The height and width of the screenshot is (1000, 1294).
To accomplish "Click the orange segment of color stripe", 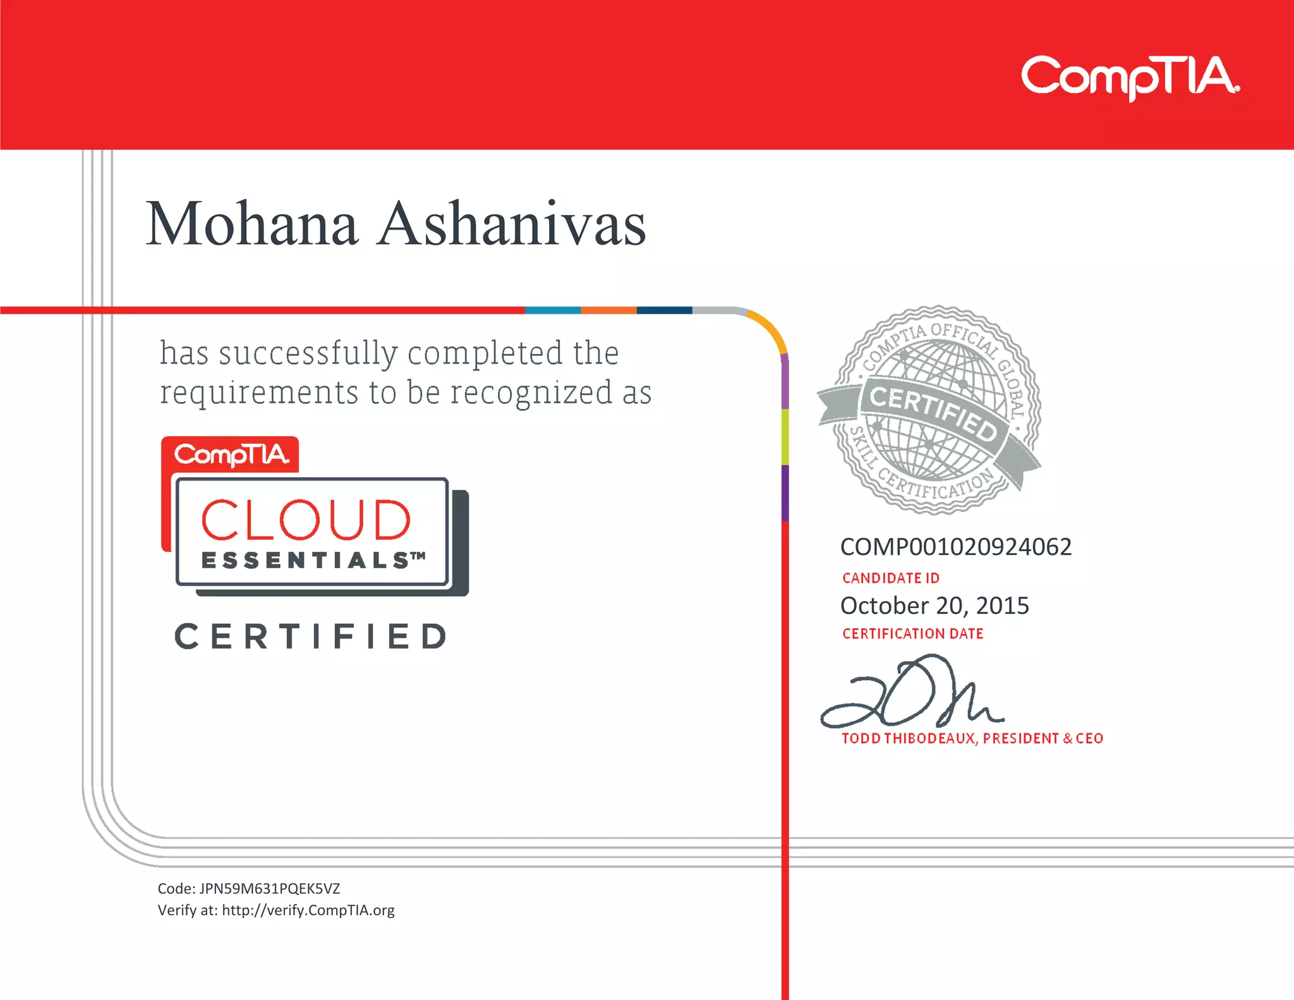I will (608, 310).
